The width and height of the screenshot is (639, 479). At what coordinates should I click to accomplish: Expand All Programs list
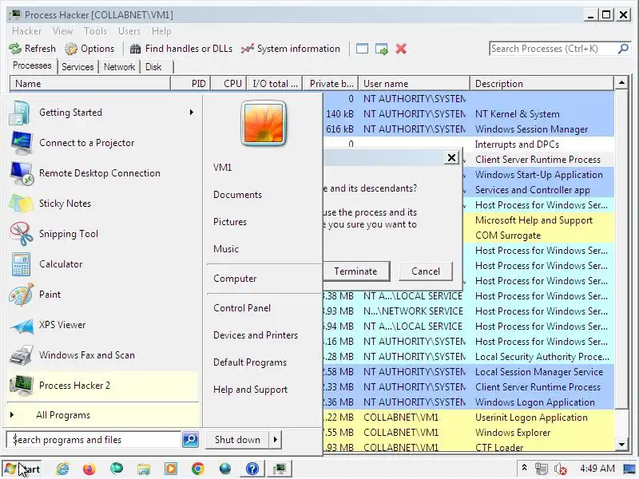[x=102, y=415]
